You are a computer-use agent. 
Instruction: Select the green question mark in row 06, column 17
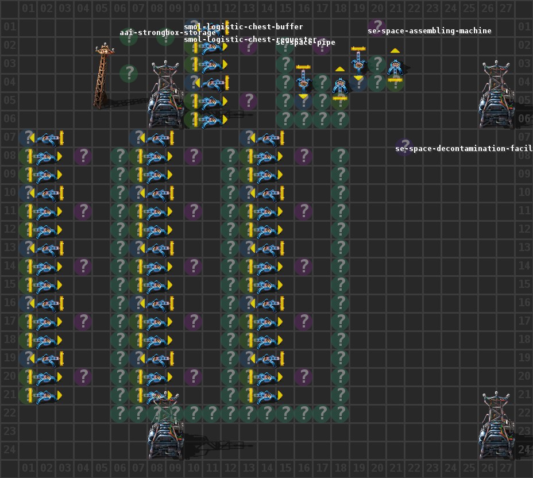pyautogui.click(x=322, y=119)
